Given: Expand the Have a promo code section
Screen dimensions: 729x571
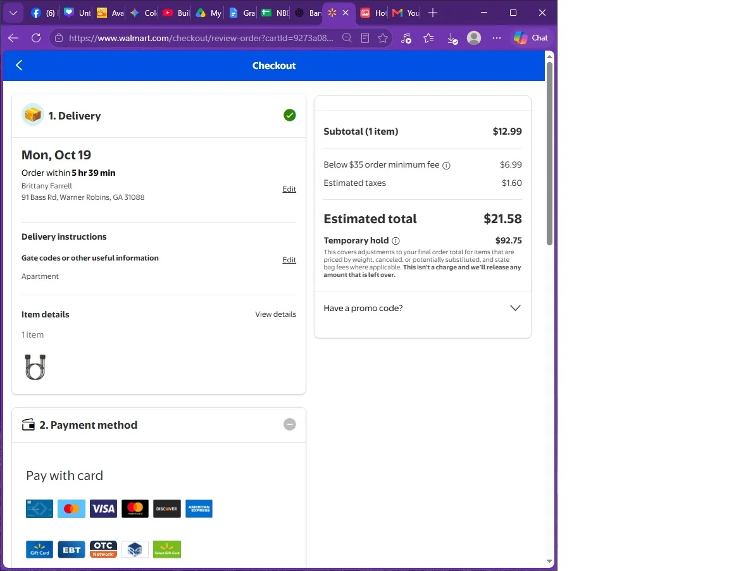Looking at the screenshot, I should [515, 308].
